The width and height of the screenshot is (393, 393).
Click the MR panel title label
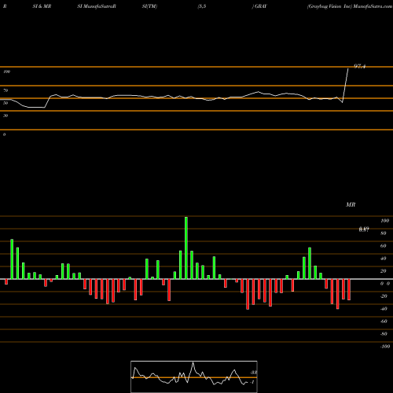(351, 204)
